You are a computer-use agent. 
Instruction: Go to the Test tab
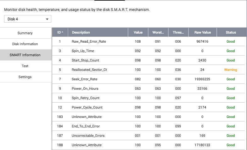[x=25, y=66]
